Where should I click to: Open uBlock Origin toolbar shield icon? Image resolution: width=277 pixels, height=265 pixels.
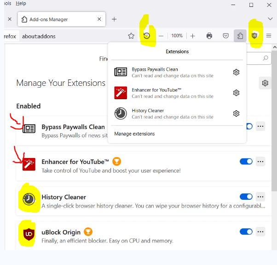tap(254, 36)
